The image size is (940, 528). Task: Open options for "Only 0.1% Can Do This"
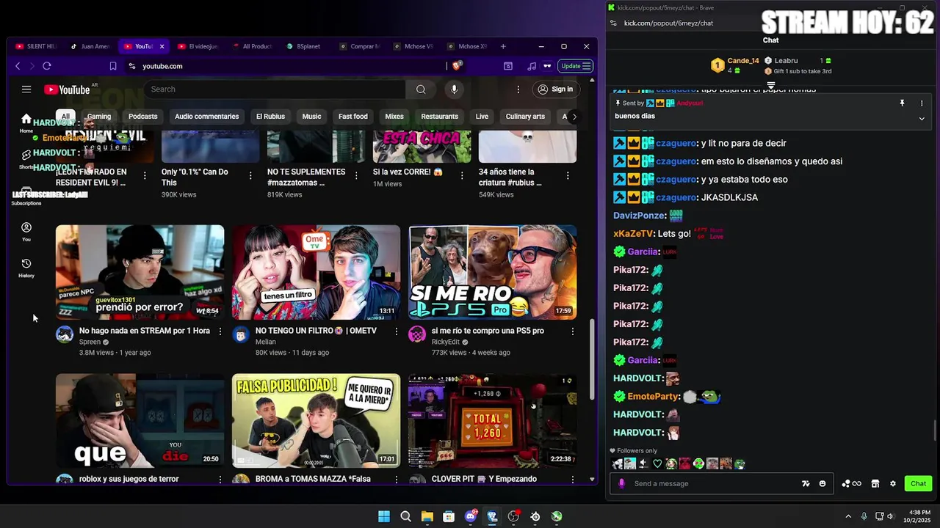tap(250, 175)
